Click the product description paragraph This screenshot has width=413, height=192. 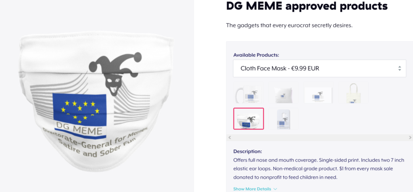pyautogui.click(x=323, y=169)
